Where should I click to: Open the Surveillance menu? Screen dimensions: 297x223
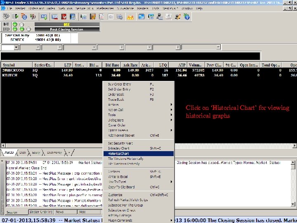coord(125,9)
